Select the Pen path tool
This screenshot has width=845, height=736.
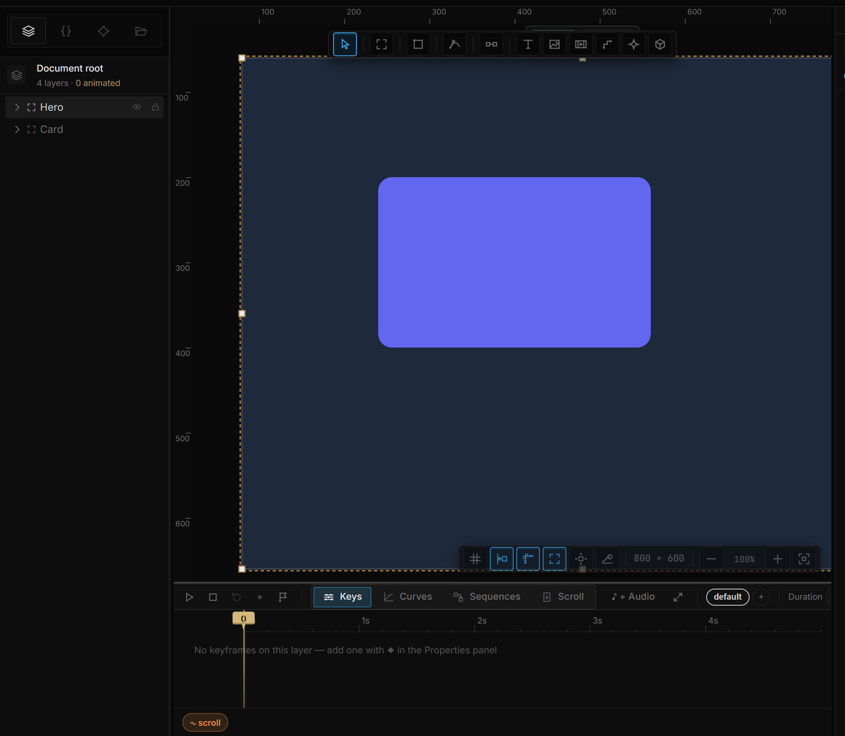click(454, 44)
